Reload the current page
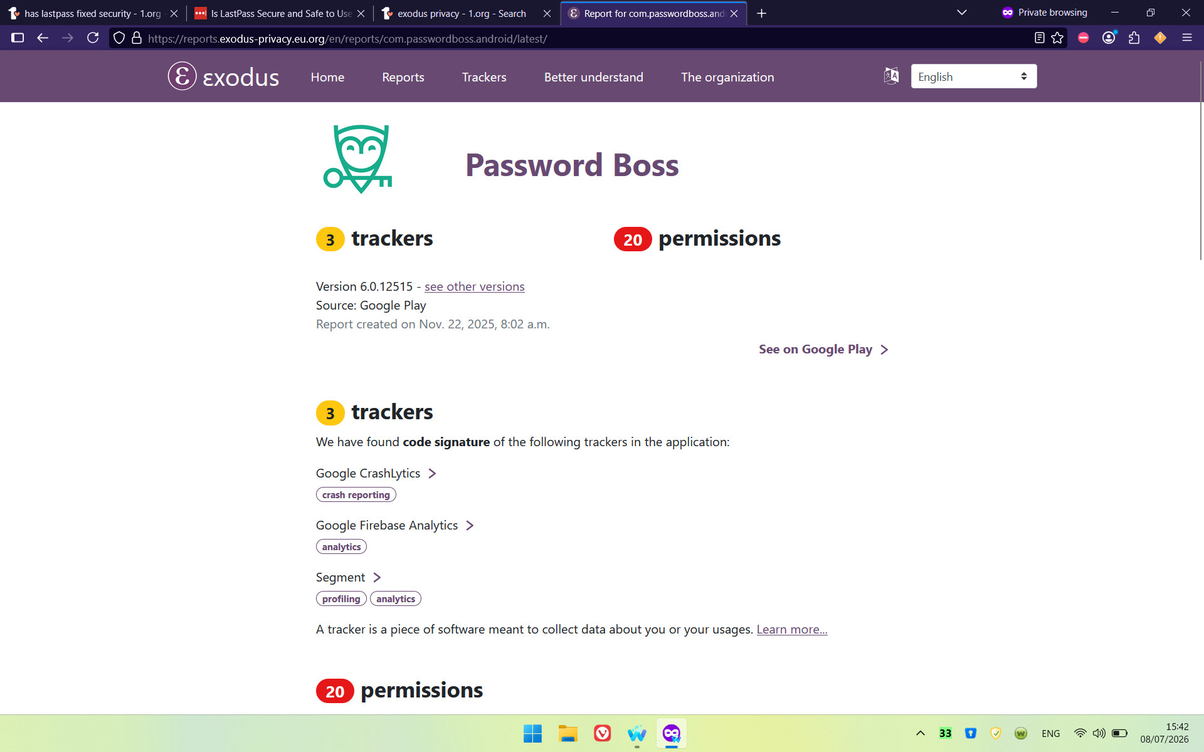This screenshot has height=752, width=1204. point(93,38)
